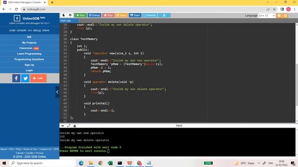Viewport: 298px width, 167px height.
Task: Click the download code icon button
Action: click(x=164, y=15)
